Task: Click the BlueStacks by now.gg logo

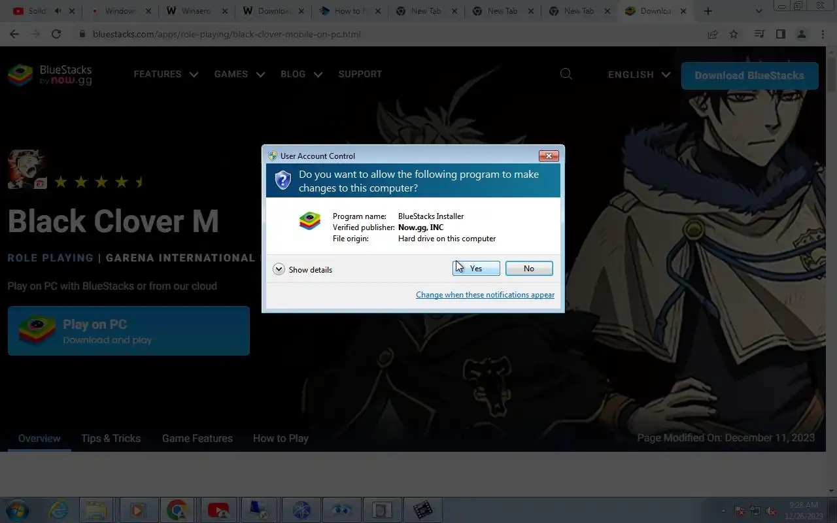Action: 50,75
